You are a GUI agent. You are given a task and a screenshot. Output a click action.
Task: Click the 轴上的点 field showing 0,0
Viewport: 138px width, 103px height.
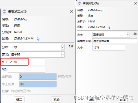[38, 84]
